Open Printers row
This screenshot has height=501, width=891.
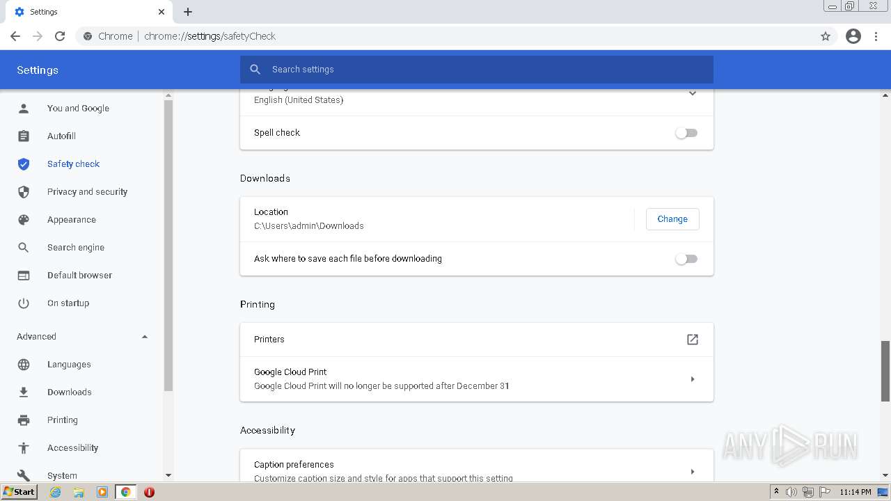click(x=477, y=340)
